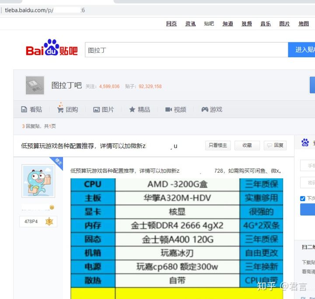Open the original poster's cartoon avatar

pyautogui.click(x=38, y=181)
